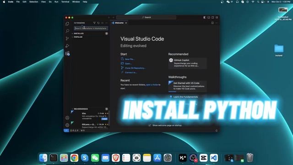This screenshot has height=165, width=293.
Task: Clear the extensions search results icon
Action: click(x=103, y=23)
